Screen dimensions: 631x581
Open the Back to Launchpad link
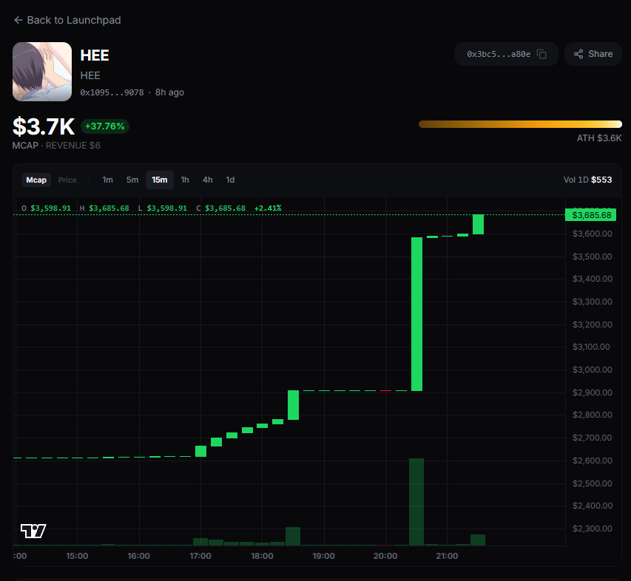[67, 20]
